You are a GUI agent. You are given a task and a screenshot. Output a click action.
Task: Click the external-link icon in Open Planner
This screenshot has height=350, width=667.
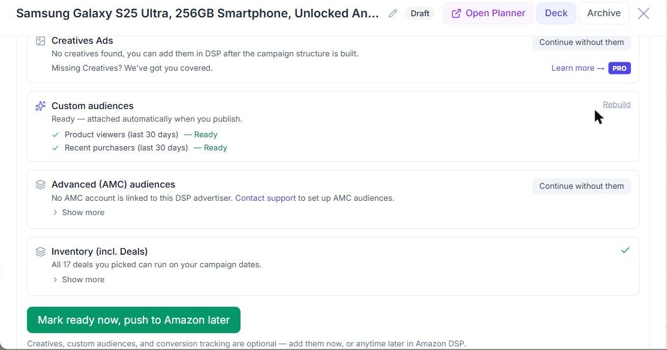pos(456,14)
